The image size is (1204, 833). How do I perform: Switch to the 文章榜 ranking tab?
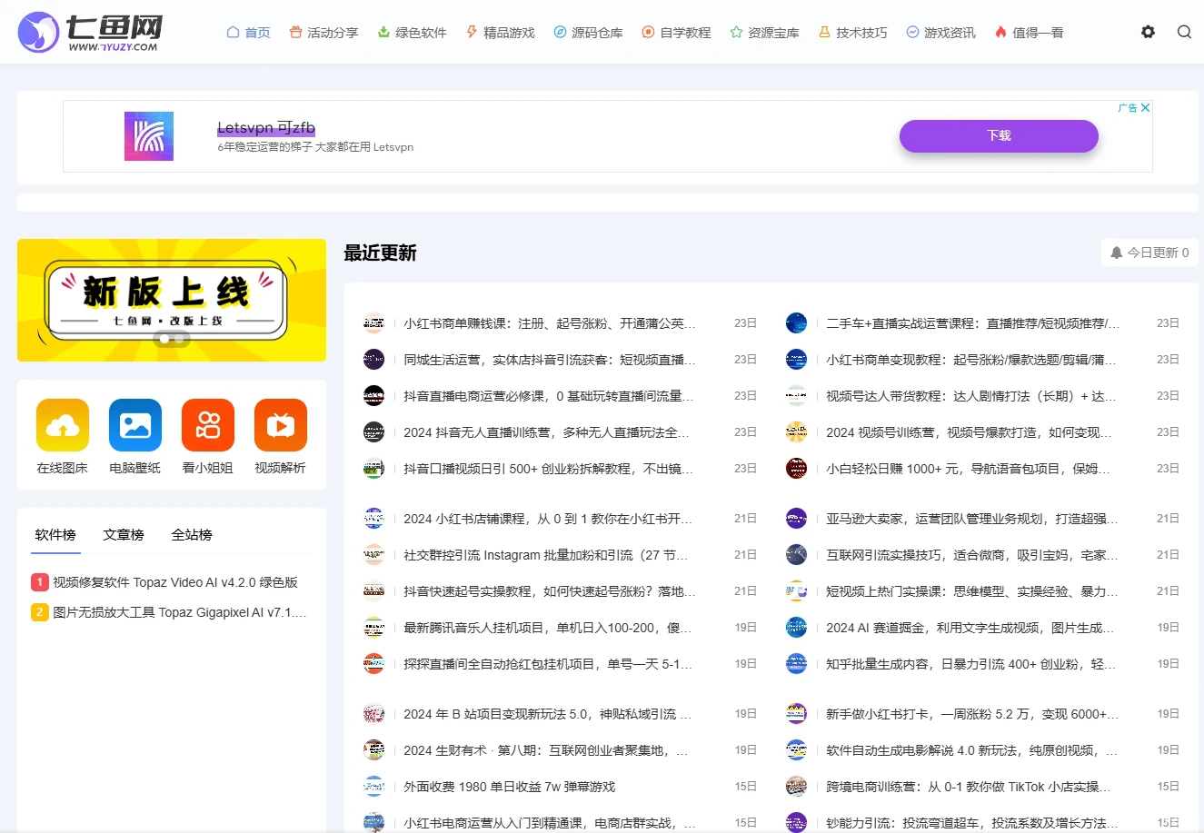pyautogui.click(x=124, y=535)
